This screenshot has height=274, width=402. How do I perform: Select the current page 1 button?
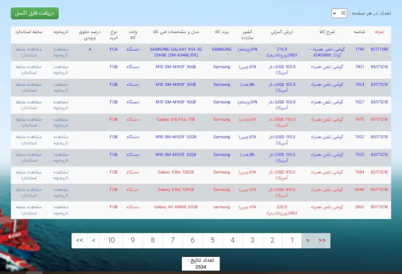tap(291, 240)
